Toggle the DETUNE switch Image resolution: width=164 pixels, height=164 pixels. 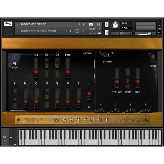[x=117, y=78]
